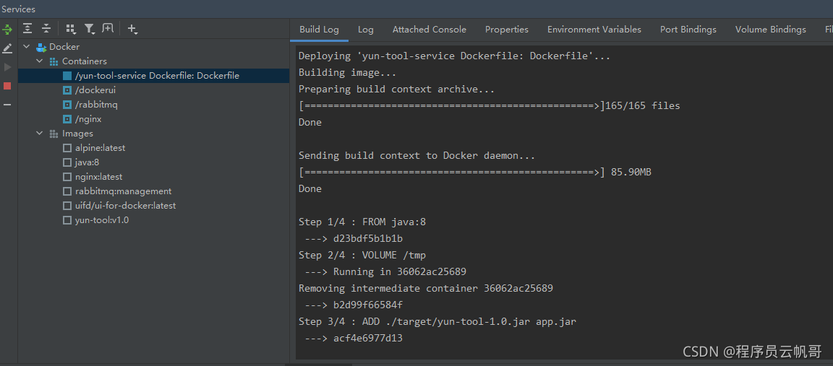Open the Properties tab
Image resolution: width=833 pixels, height=366 pixels.
507,30
